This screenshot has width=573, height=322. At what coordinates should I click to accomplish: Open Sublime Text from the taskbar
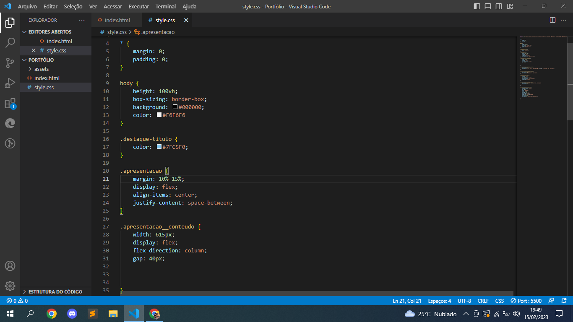click(x=93, y=314)
